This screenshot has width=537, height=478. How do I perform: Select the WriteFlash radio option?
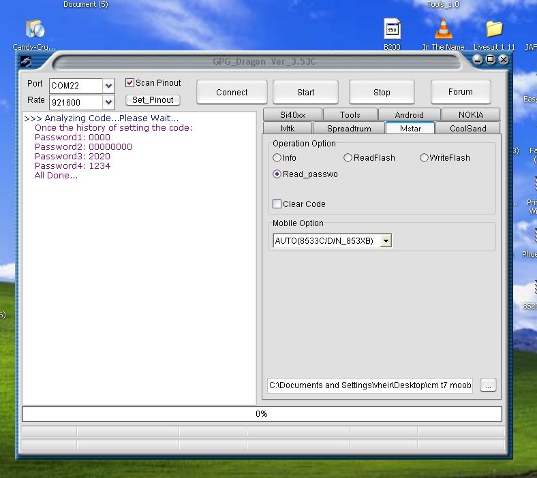(424, 158)
